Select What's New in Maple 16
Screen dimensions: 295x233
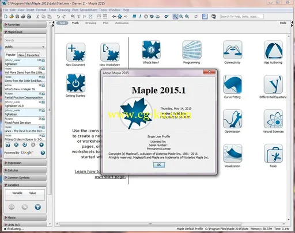(x=25, y=87)
